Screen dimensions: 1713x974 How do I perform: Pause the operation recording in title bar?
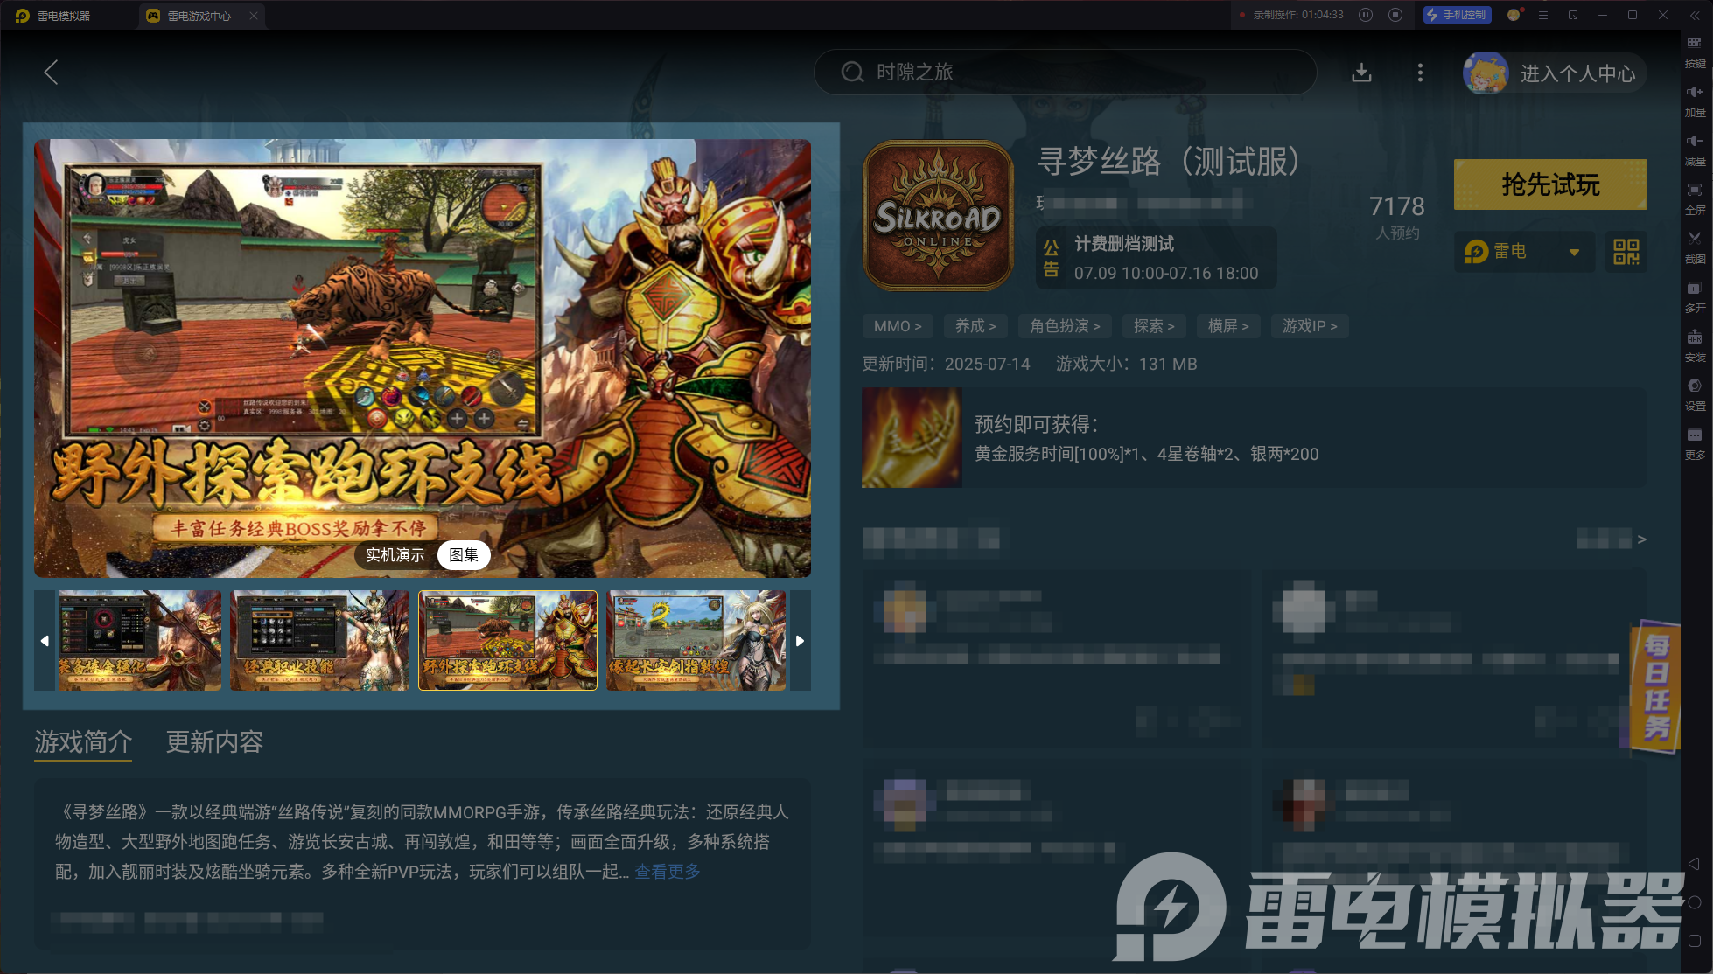coord(1366,15)
